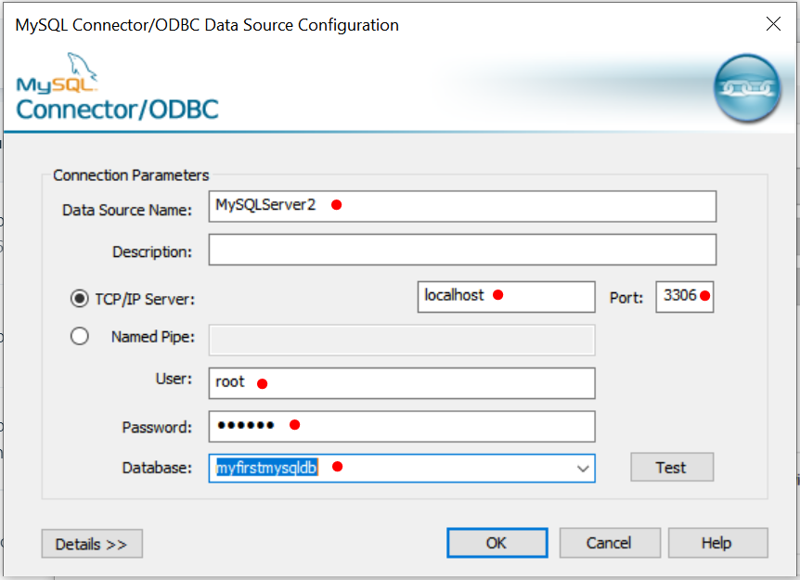This screenshot has height=580, width=800.
Task: Click the chain link connector icon
Action: (746, 88)
